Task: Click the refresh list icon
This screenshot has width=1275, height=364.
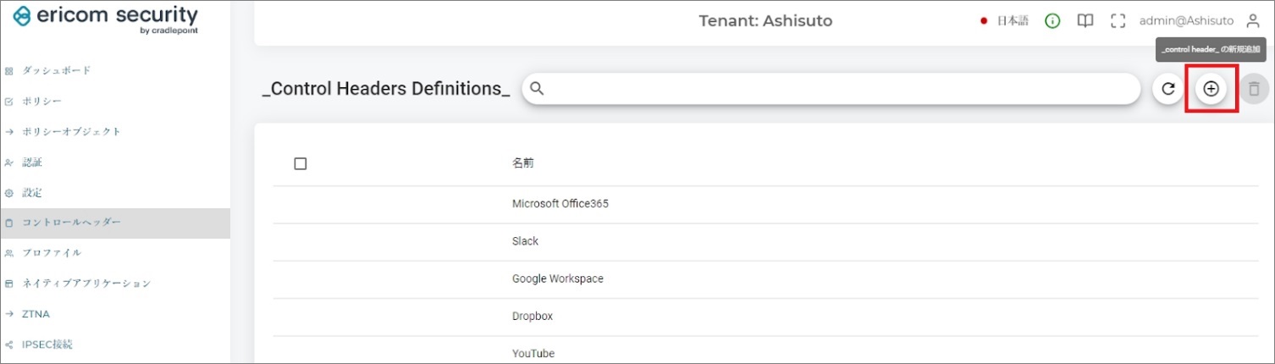Action: coord(1168,89)
